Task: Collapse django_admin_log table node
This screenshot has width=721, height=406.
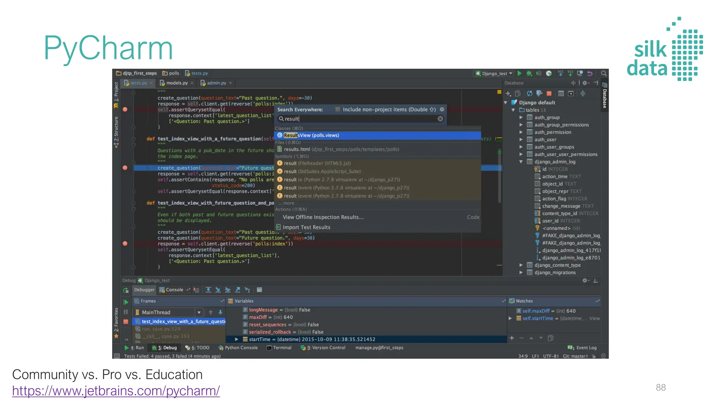Action: pyautogui.click(x=521, y=162)
